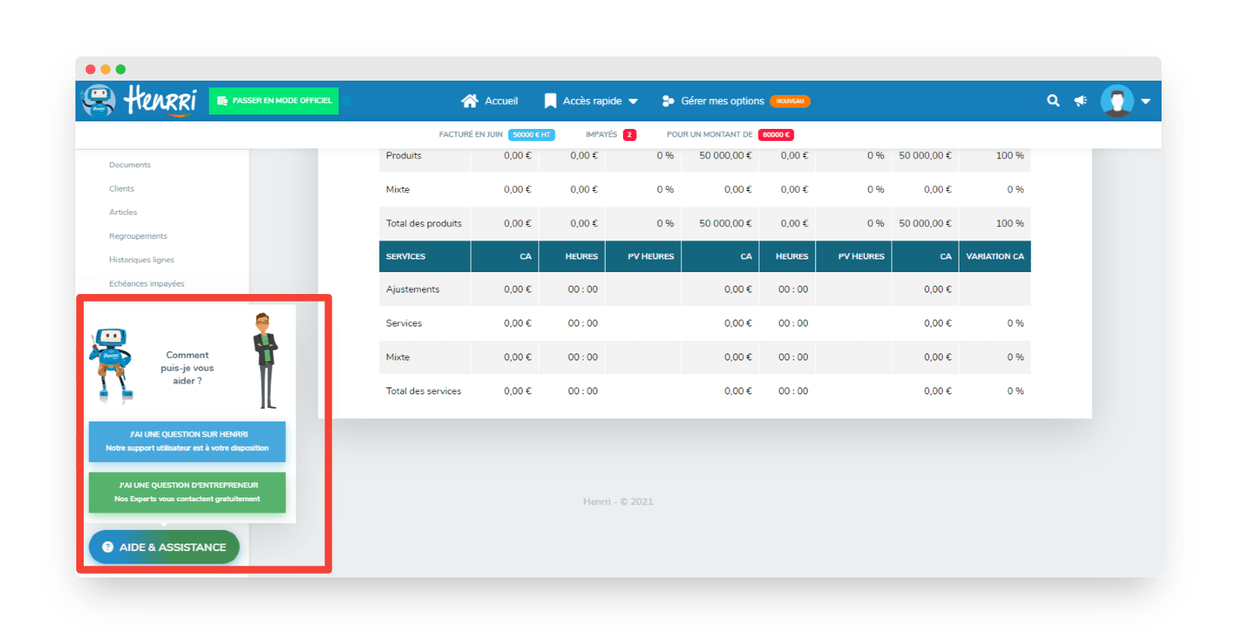Click the 50000 € HT badge
1237x634 pixels.
point(532,135)
